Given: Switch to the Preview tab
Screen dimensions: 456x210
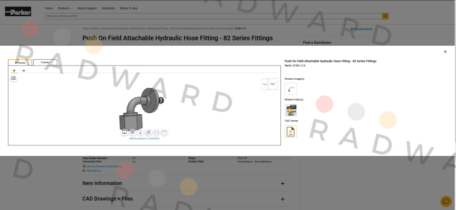Looking at the screenshot, I should click(x=20, y=62).
